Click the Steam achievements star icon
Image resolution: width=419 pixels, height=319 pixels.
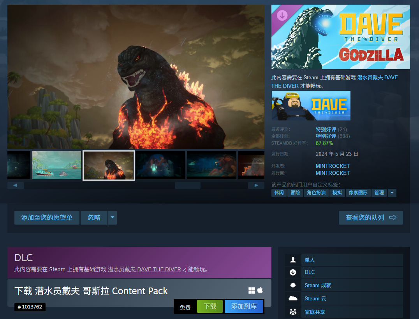click(293, 285)
